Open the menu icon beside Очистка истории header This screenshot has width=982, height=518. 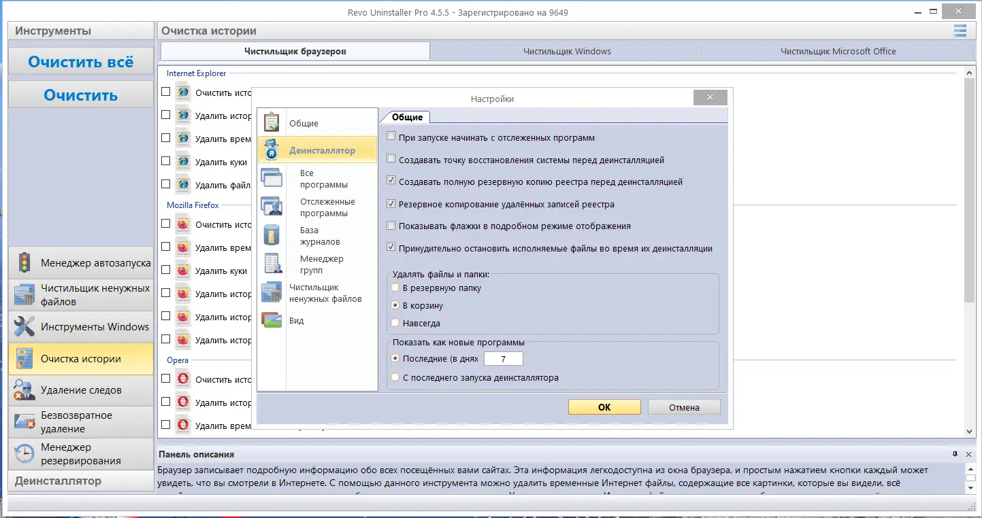pos(960,31)
